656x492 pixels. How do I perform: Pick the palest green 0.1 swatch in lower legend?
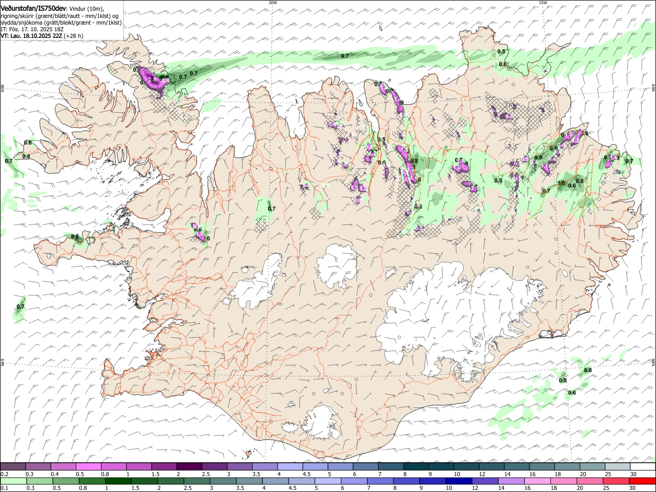tap(13, 481)
